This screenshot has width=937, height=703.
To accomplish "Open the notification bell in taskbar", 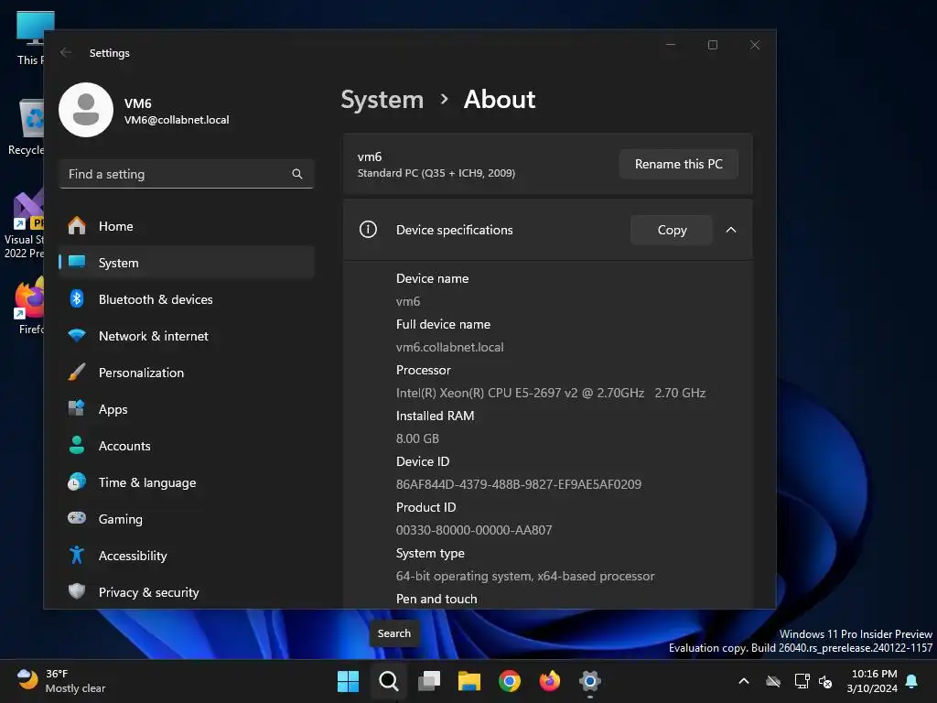I will (912, 681).
